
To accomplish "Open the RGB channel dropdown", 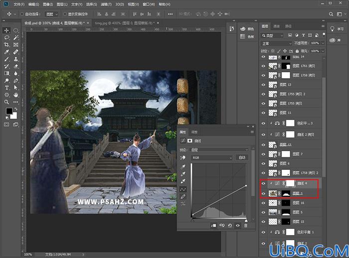I will [x=212, y=158].
